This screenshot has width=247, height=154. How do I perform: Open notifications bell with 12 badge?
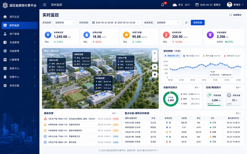pyautogui.click(x=163, y=5)
